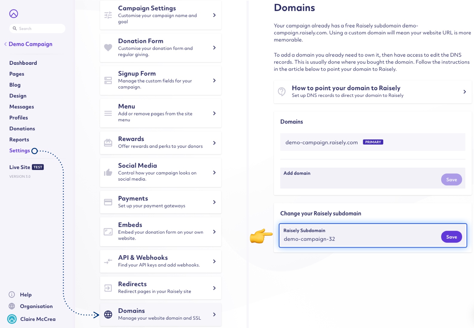Open Reports from the sidebar
Screen dimensions: 474x328
(19, 140)
